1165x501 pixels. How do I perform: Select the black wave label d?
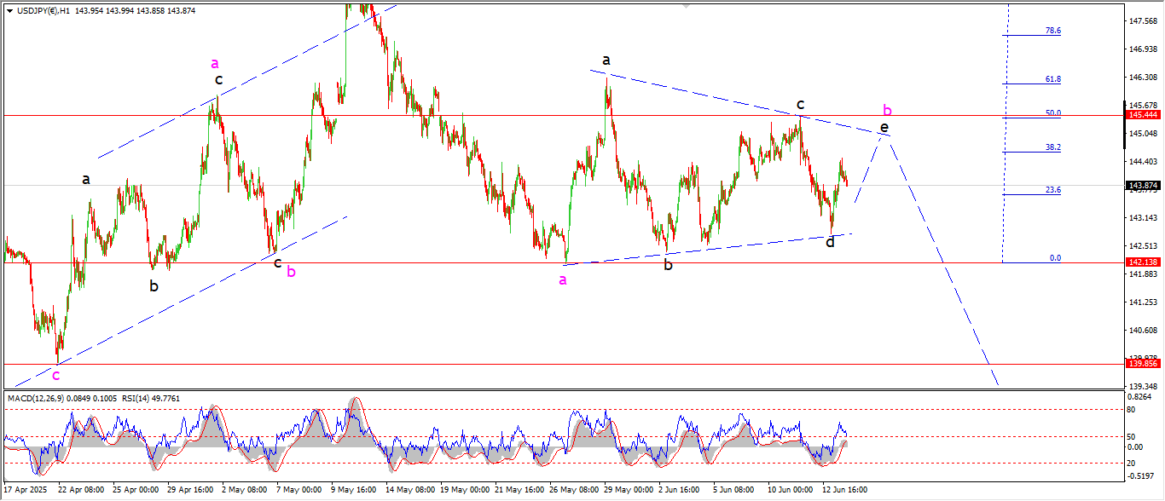click(x=830, y=242)
